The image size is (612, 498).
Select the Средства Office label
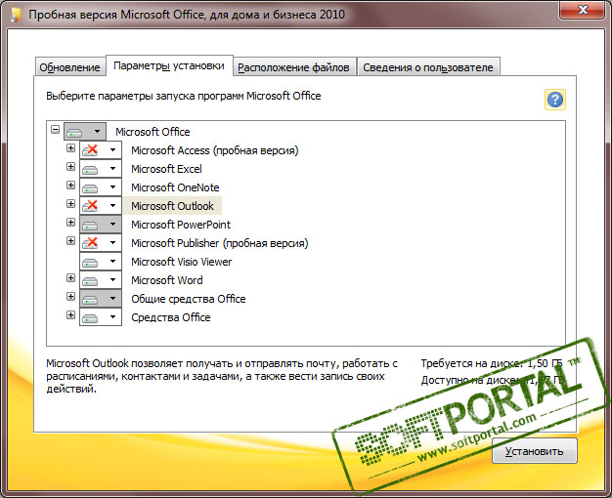coord(171,317)
